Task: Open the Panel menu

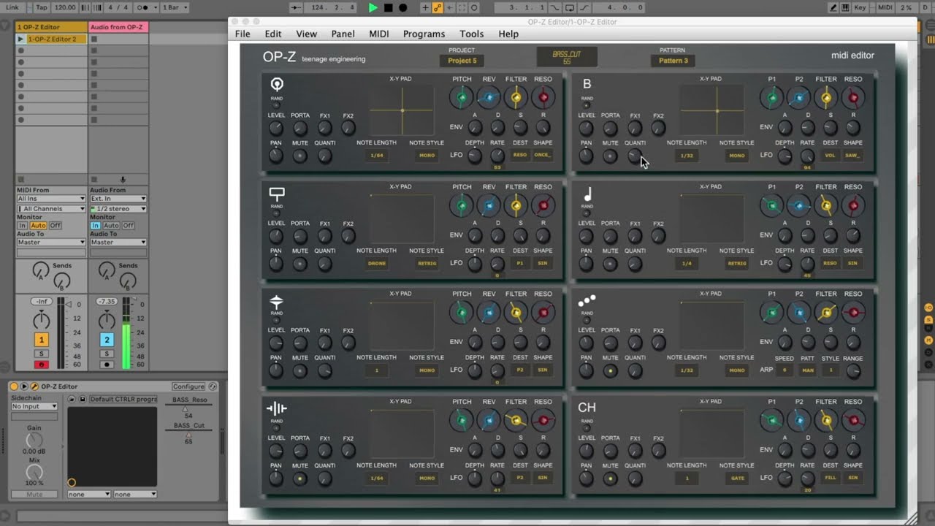Action: 343,34
